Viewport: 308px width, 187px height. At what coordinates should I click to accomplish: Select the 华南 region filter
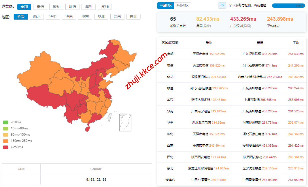69,17
